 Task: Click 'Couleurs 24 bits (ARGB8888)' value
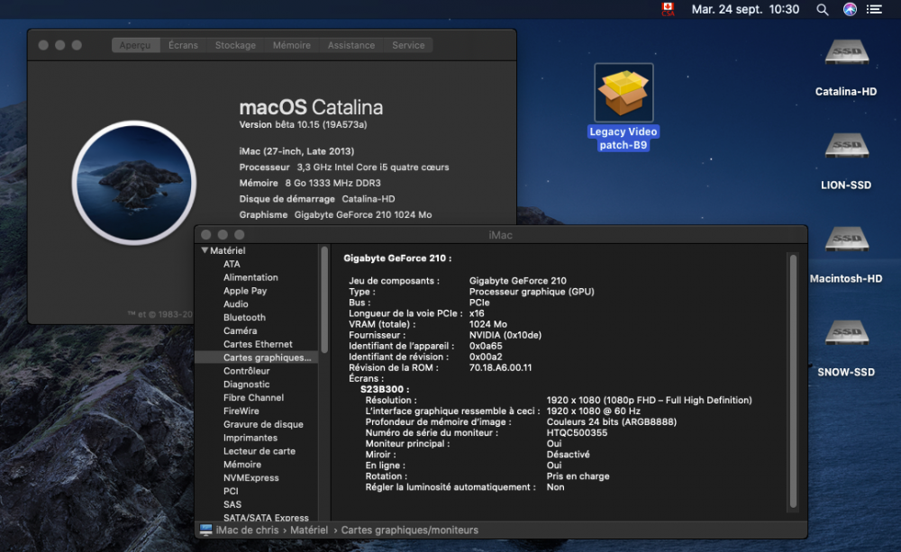pos(612,422)
